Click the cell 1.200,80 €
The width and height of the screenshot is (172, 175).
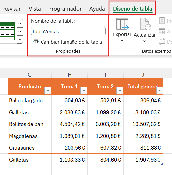coord(105,136)
